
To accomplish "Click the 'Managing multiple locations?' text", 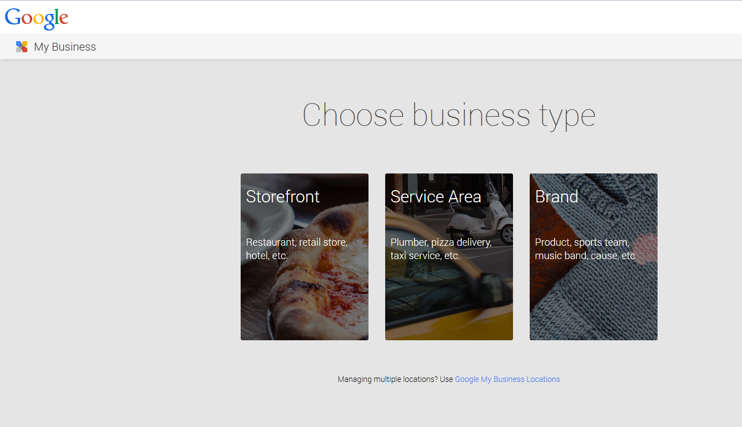I will pyautogui.click(x=395, y=379).
